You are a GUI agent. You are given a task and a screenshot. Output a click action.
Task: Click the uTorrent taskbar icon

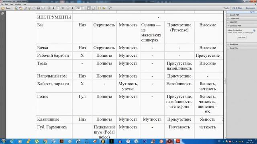(37, 141)
